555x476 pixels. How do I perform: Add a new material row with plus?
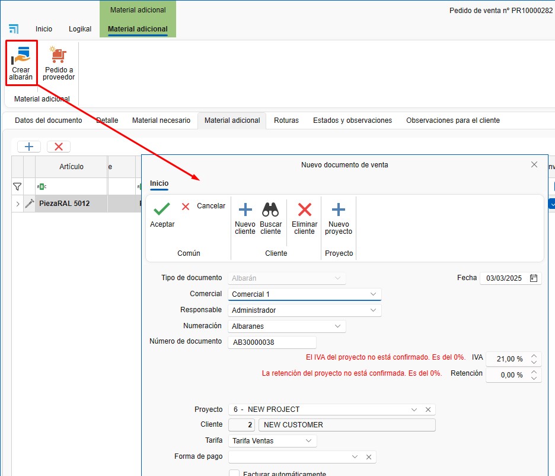(x=29, y=147)
